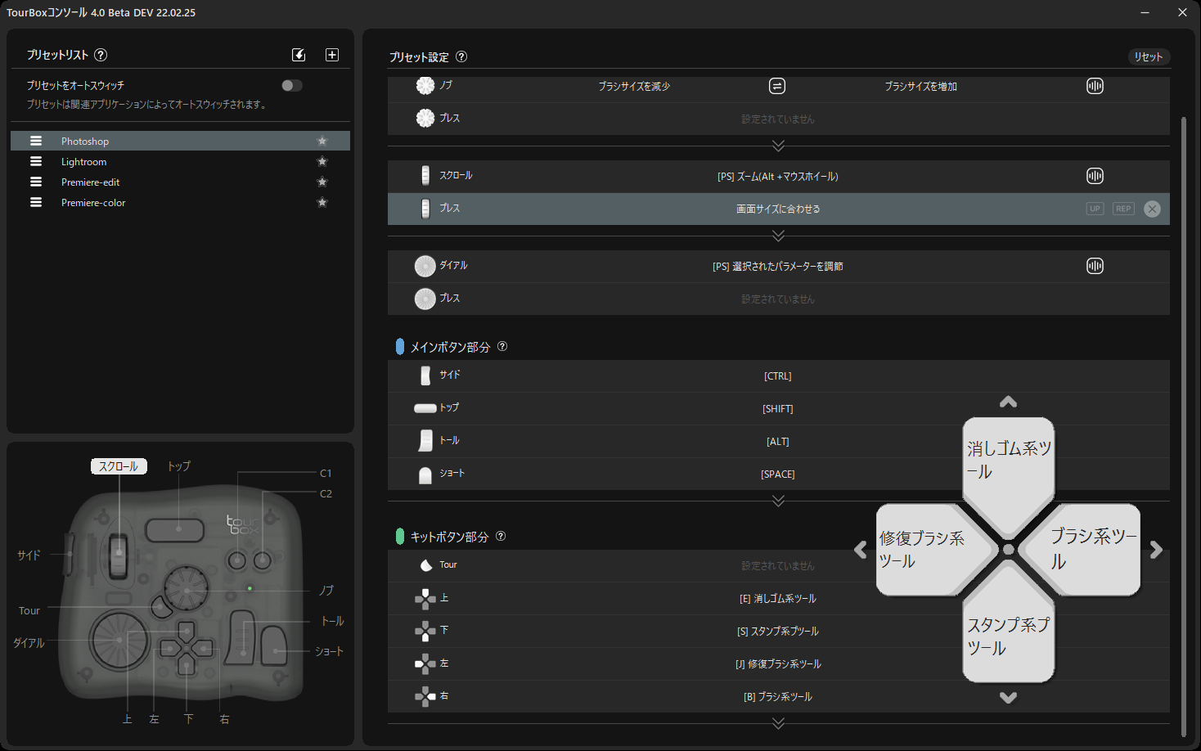Click the star icon on Lightroom preset
Screen dimensions: 1201x751
click(x=322, y=162)
